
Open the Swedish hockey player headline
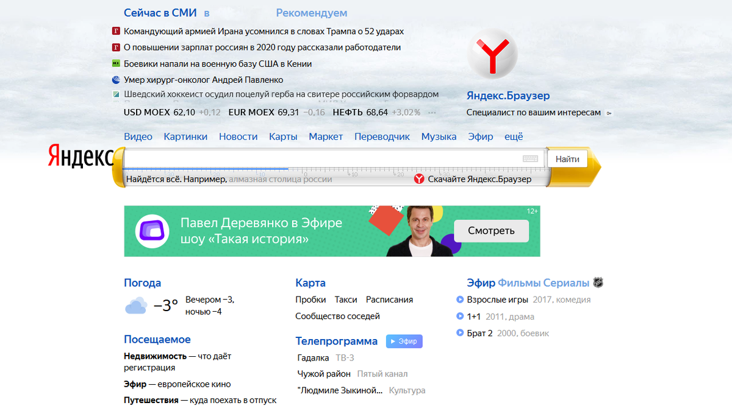pyautogui.click(x=281, y=94)
